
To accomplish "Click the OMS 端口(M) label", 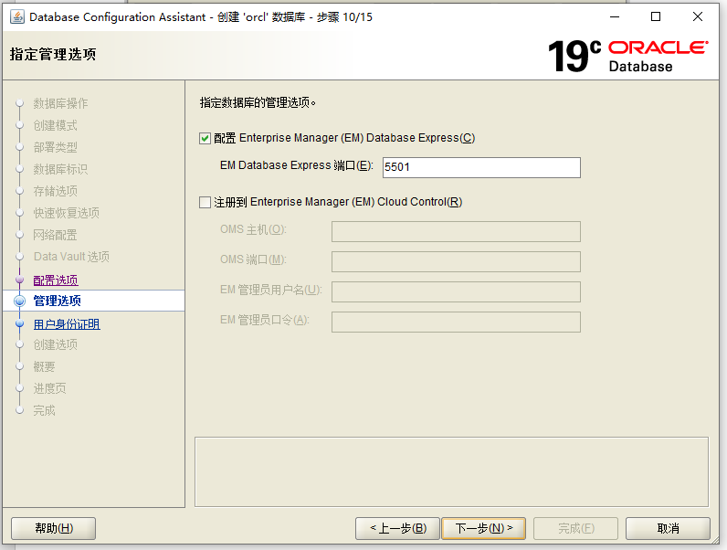I will tap(253, 259).
